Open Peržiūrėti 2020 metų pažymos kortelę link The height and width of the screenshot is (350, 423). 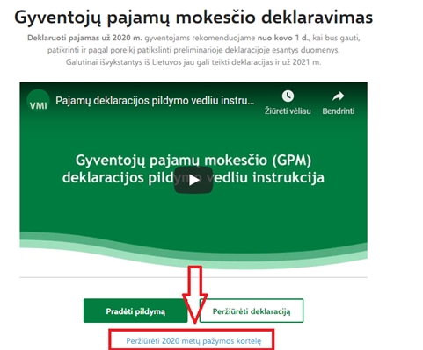193,341
